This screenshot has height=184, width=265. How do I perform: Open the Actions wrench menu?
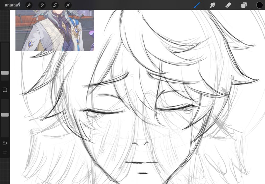click(29, 5)
